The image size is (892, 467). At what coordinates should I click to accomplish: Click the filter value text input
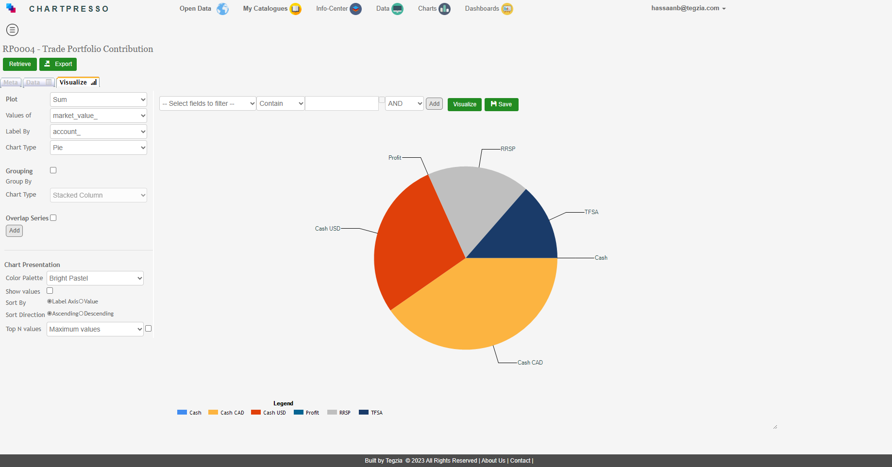(x=342, y=103)
